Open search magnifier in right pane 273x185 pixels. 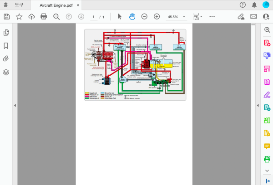pos(267,29)
